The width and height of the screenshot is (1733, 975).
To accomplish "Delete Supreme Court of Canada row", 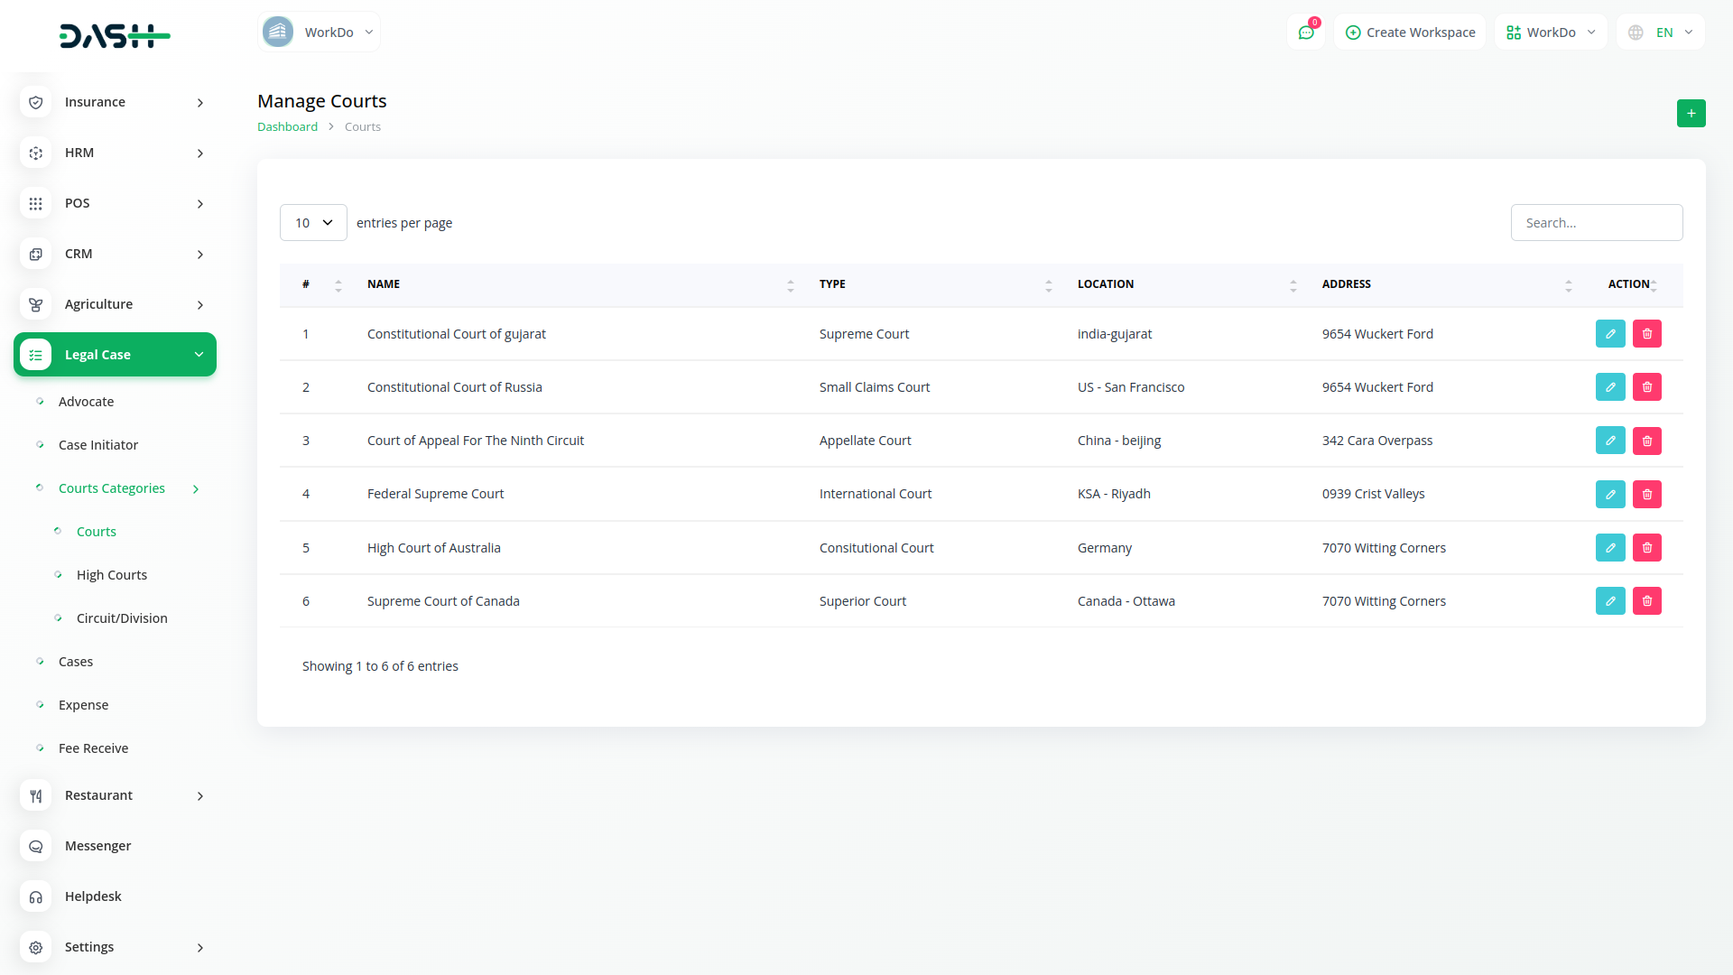I will (1646, 601).
